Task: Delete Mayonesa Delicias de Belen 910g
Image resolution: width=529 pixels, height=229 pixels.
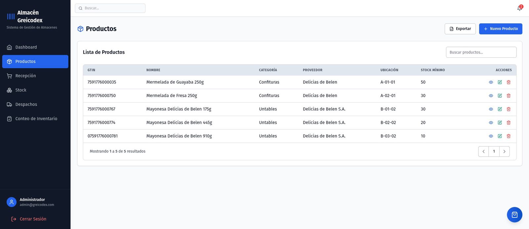Action: 509,136
